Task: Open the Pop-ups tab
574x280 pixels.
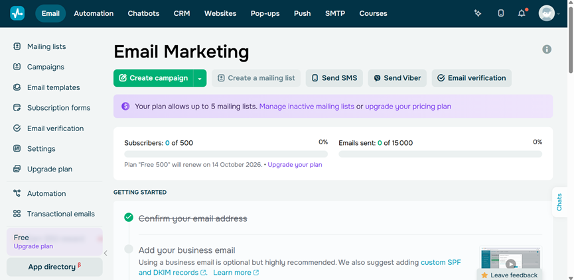Action: pos(265,13)
